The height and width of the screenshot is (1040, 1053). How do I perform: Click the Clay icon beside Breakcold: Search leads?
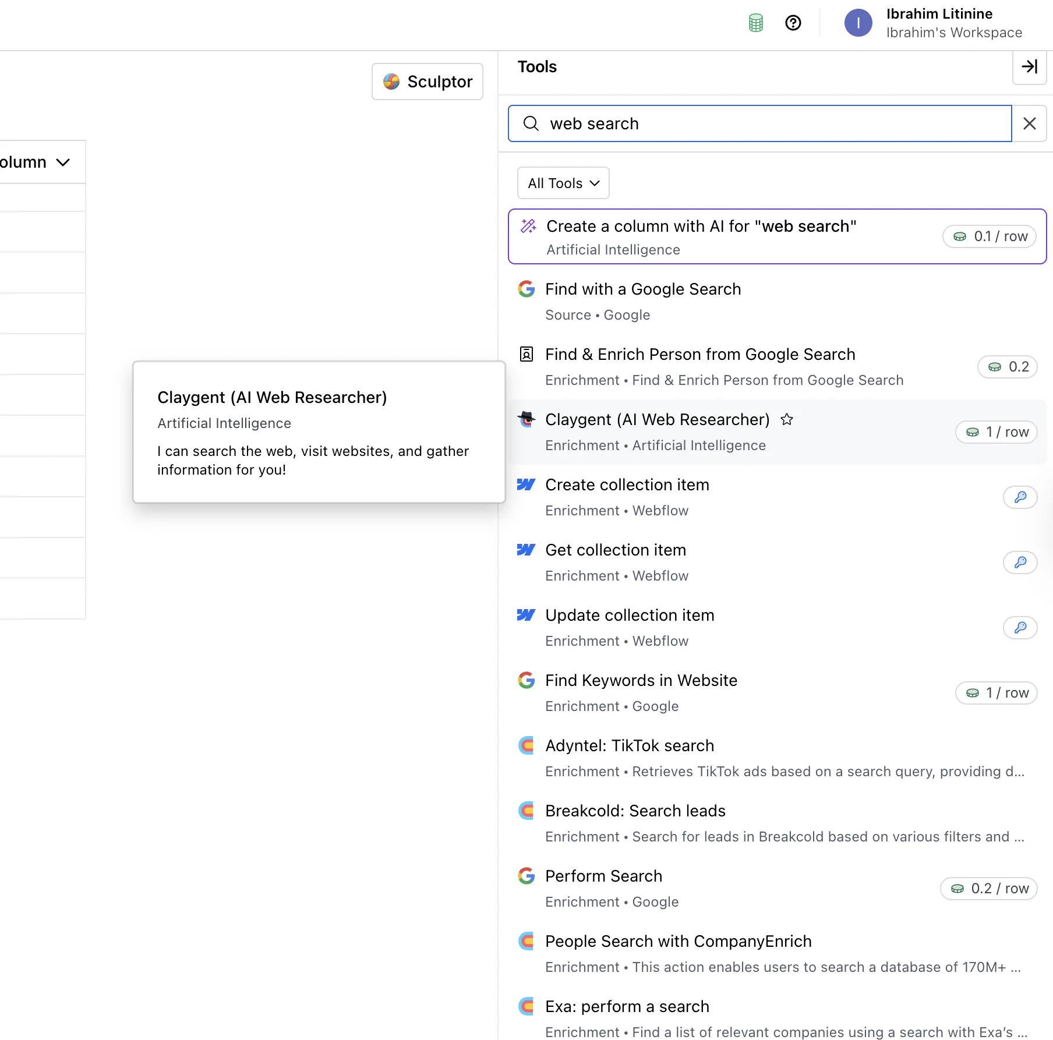pos(526,811)
